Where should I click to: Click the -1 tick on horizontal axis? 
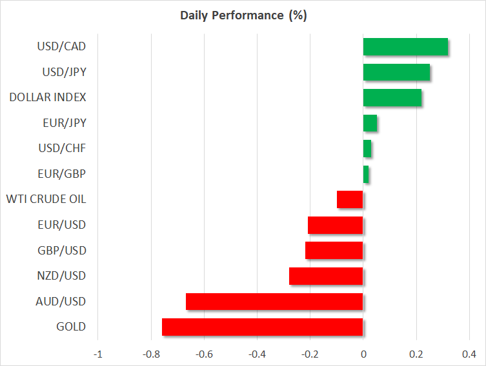(x=98, y=354)
